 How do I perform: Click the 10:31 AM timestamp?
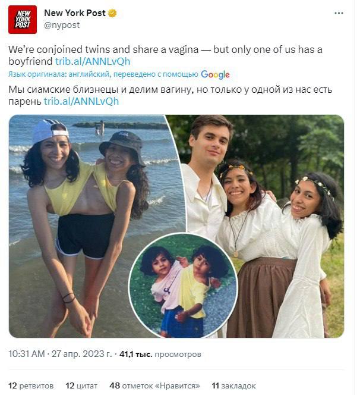pyautogui.click(x=27, y=354)
